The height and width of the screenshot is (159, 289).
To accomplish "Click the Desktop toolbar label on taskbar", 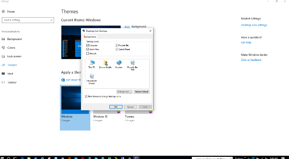I will (x=239, y=158).
